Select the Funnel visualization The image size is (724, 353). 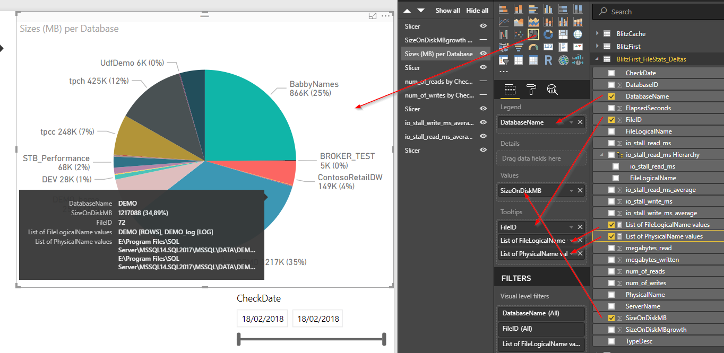pyautogui.click(x=519, y=47)
